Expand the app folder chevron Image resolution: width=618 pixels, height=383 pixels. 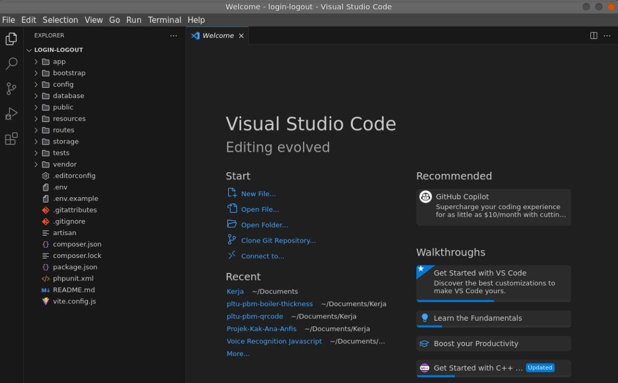(x=36, y=62)
